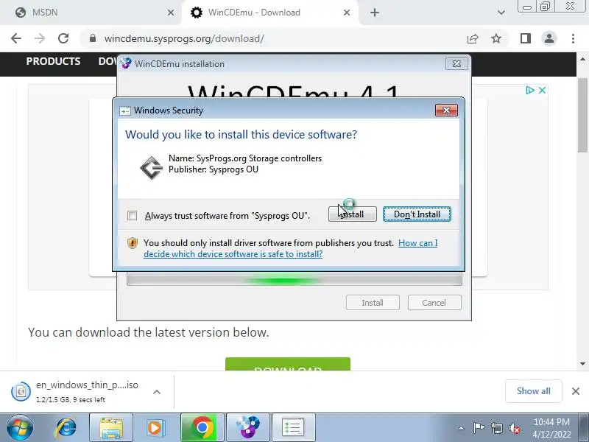Click WinCDEmu installer taskbar icon
This screenshot has height=442, width=589.
click(x=248, y=427)
